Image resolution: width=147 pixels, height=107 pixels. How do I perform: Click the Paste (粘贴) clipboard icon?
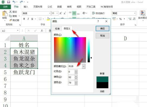[x=5, y=13]
